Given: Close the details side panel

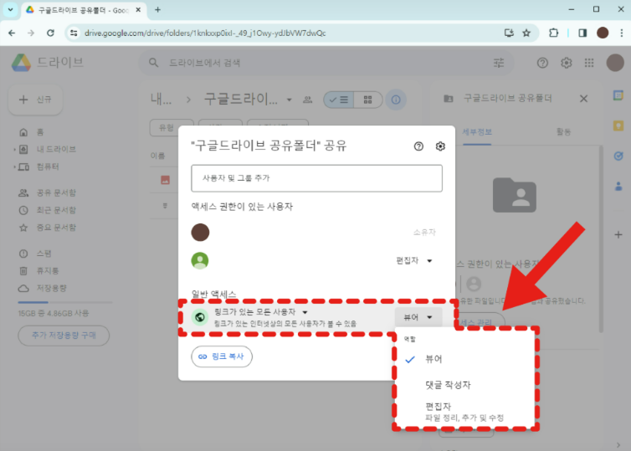Looking at the screenshot, I should tap(583, 99).
